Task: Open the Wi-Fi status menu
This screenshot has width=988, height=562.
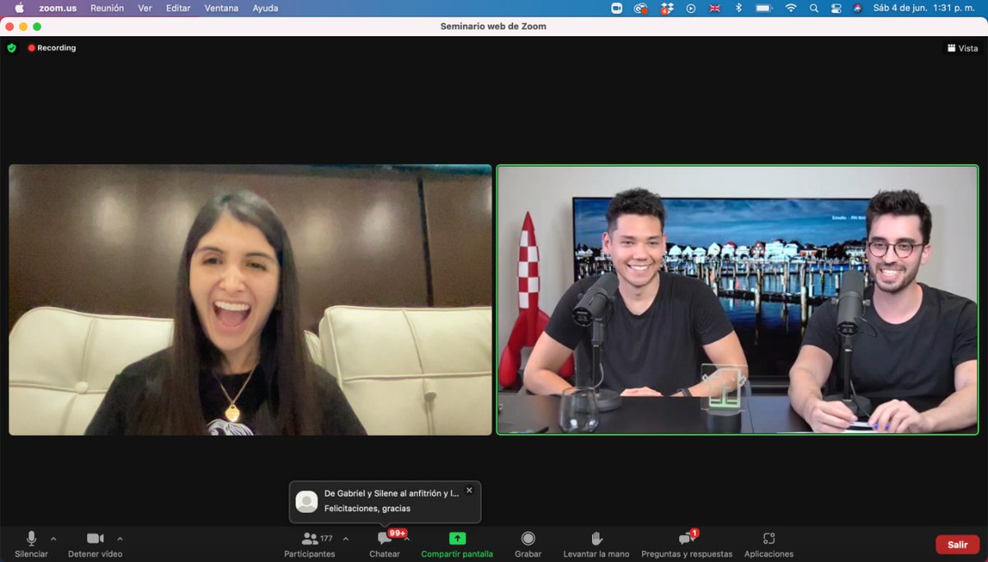Action: click(790, 8)
